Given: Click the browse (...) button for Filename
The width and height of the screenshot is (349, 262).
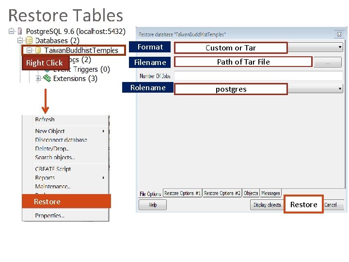Looking at the screenshot, I should click(x=328, y=62).
